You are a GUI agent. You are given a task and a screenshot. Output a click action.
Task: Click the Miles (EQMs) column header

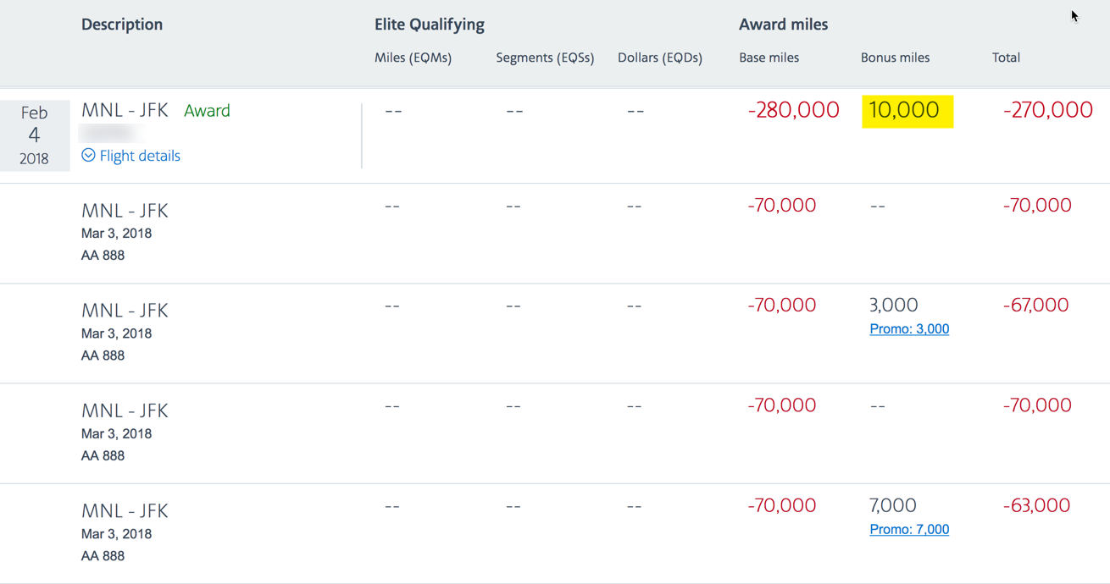coord(413,58)
